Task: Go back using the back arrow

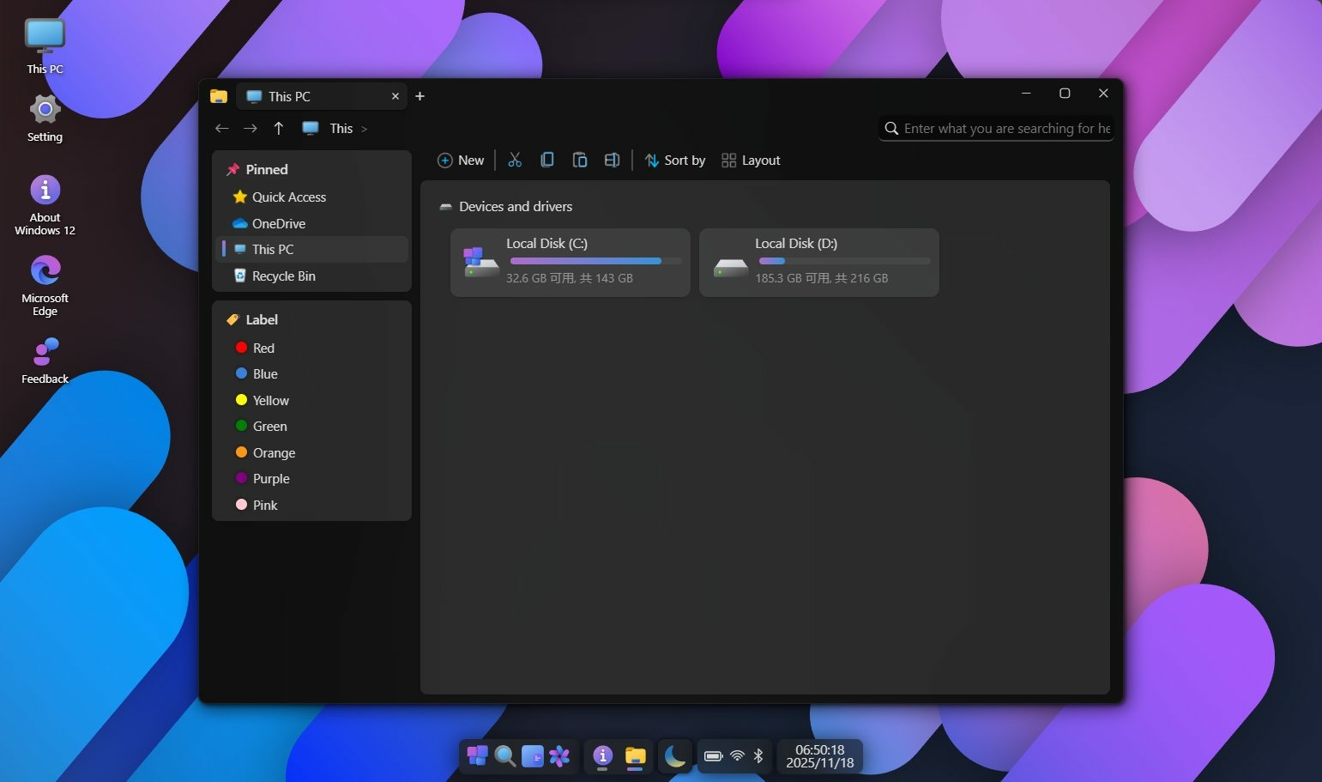Action: 221,128
